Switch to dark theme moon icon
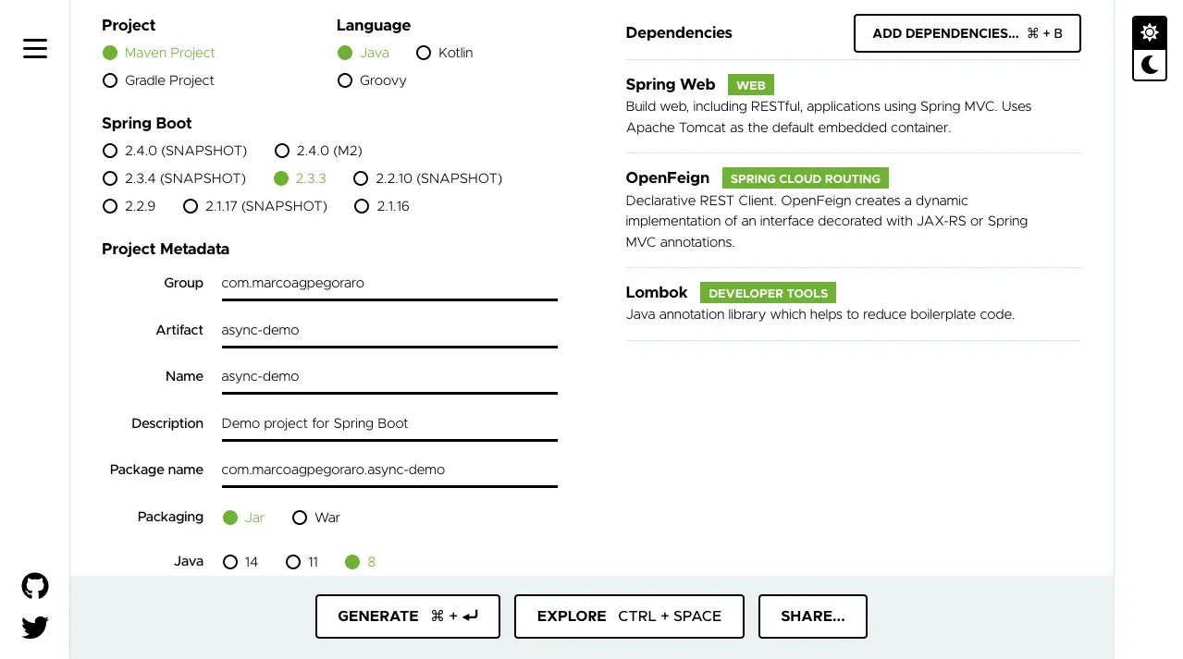The height and width of the screenshot is (659, 1183). point(1149,65)
